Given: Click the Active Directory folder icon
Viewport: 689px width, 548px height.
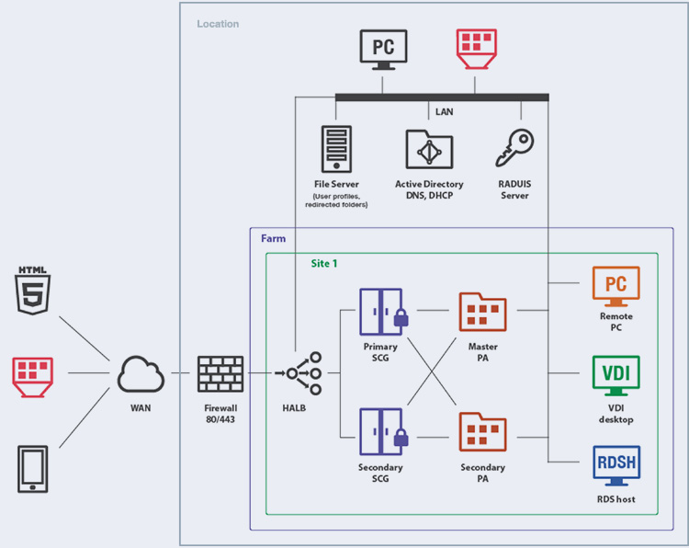Looking at the screenshot, I should [429, 150].
